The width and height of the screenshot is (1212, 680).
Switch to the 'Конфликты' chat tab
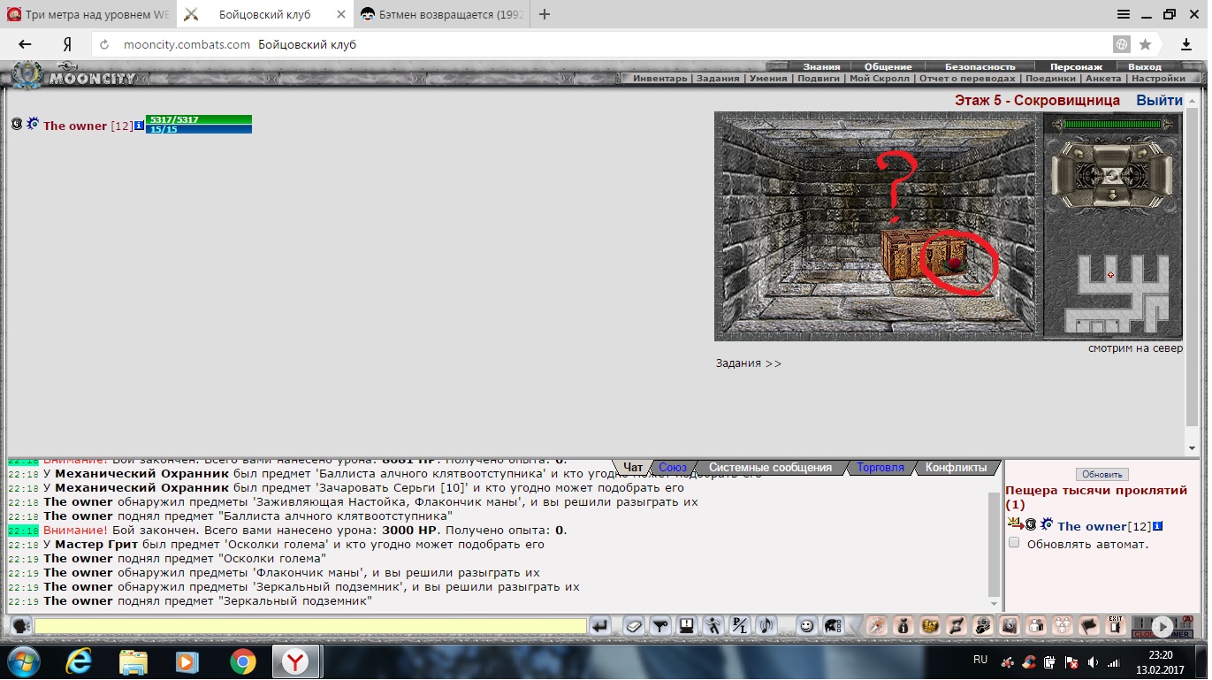coord(956,468)
